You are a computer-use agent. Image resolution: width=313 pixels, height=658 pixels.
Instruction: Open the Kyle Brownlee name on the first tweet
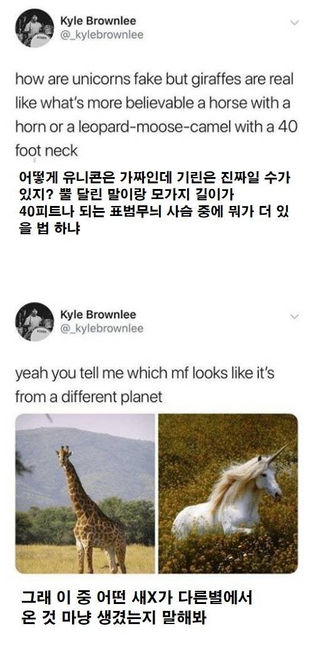click(x=98, y=21)
